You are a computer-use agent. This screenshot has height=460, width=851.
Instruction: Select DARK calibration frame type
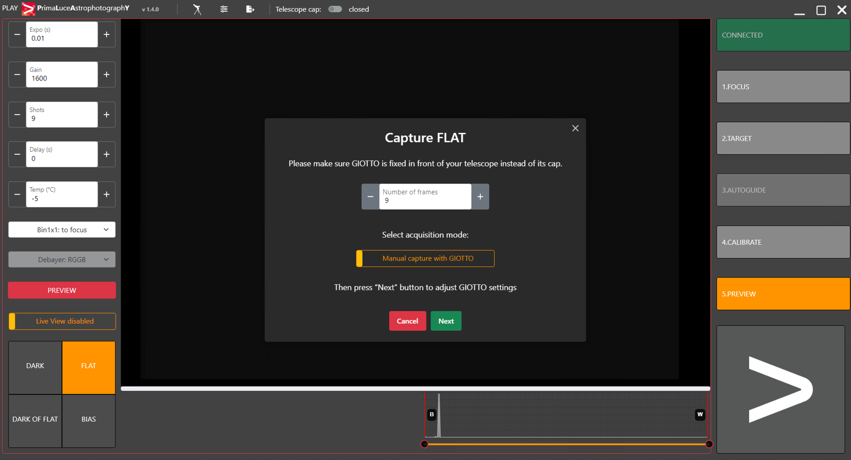(x=35, y=367)
